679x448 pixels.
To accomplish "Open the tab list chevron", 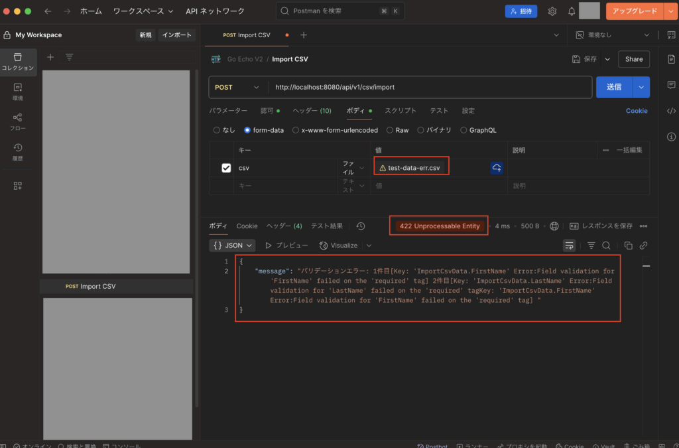I will tap(556, 35).
